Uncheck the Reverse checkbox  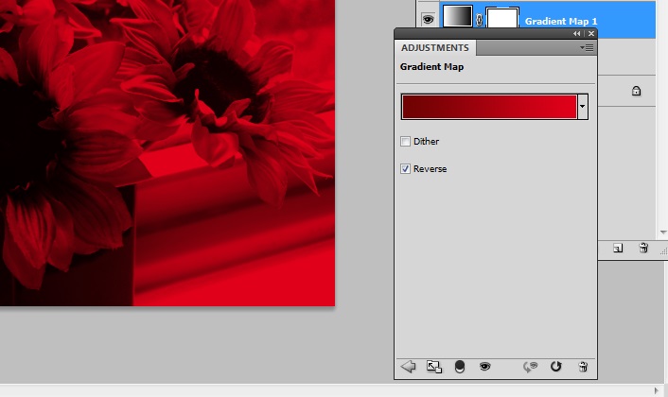coord(406,169)
